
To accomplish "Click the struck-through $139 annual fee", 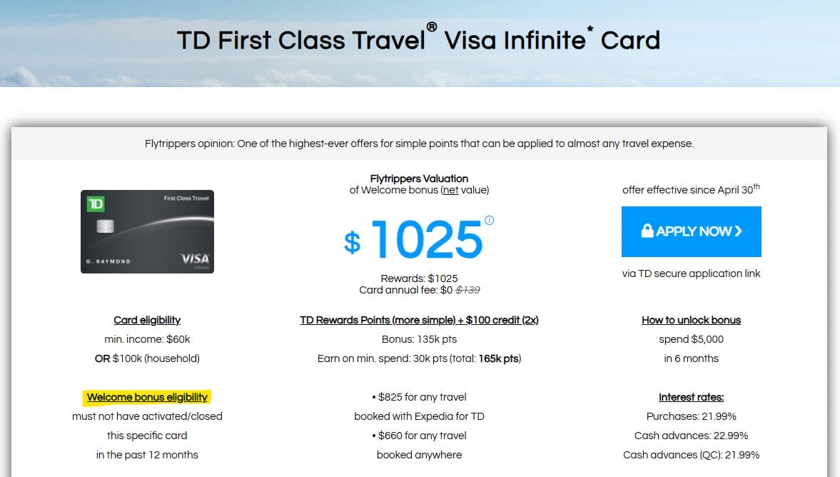I will click(467, 290).
